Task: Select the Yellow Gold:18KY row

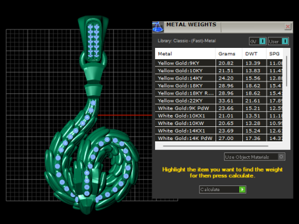Action: click(219, 86)
